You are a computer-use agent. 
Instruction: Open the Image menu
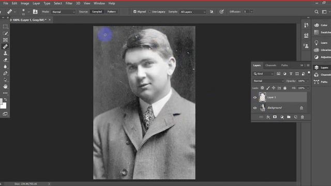tap(25, 4)
